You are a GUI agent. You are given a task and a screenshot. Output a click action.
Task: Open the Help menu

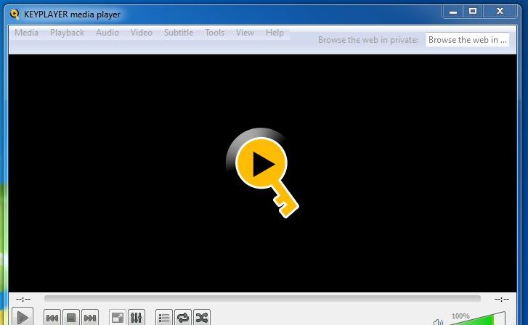(x=275, y=33)
